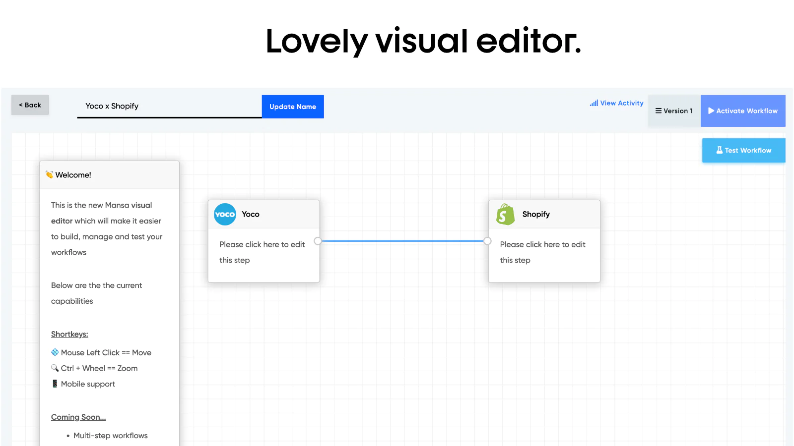
Task: Open the Version 1 menu
Action: pyautogui.click(x=674, y=111)
